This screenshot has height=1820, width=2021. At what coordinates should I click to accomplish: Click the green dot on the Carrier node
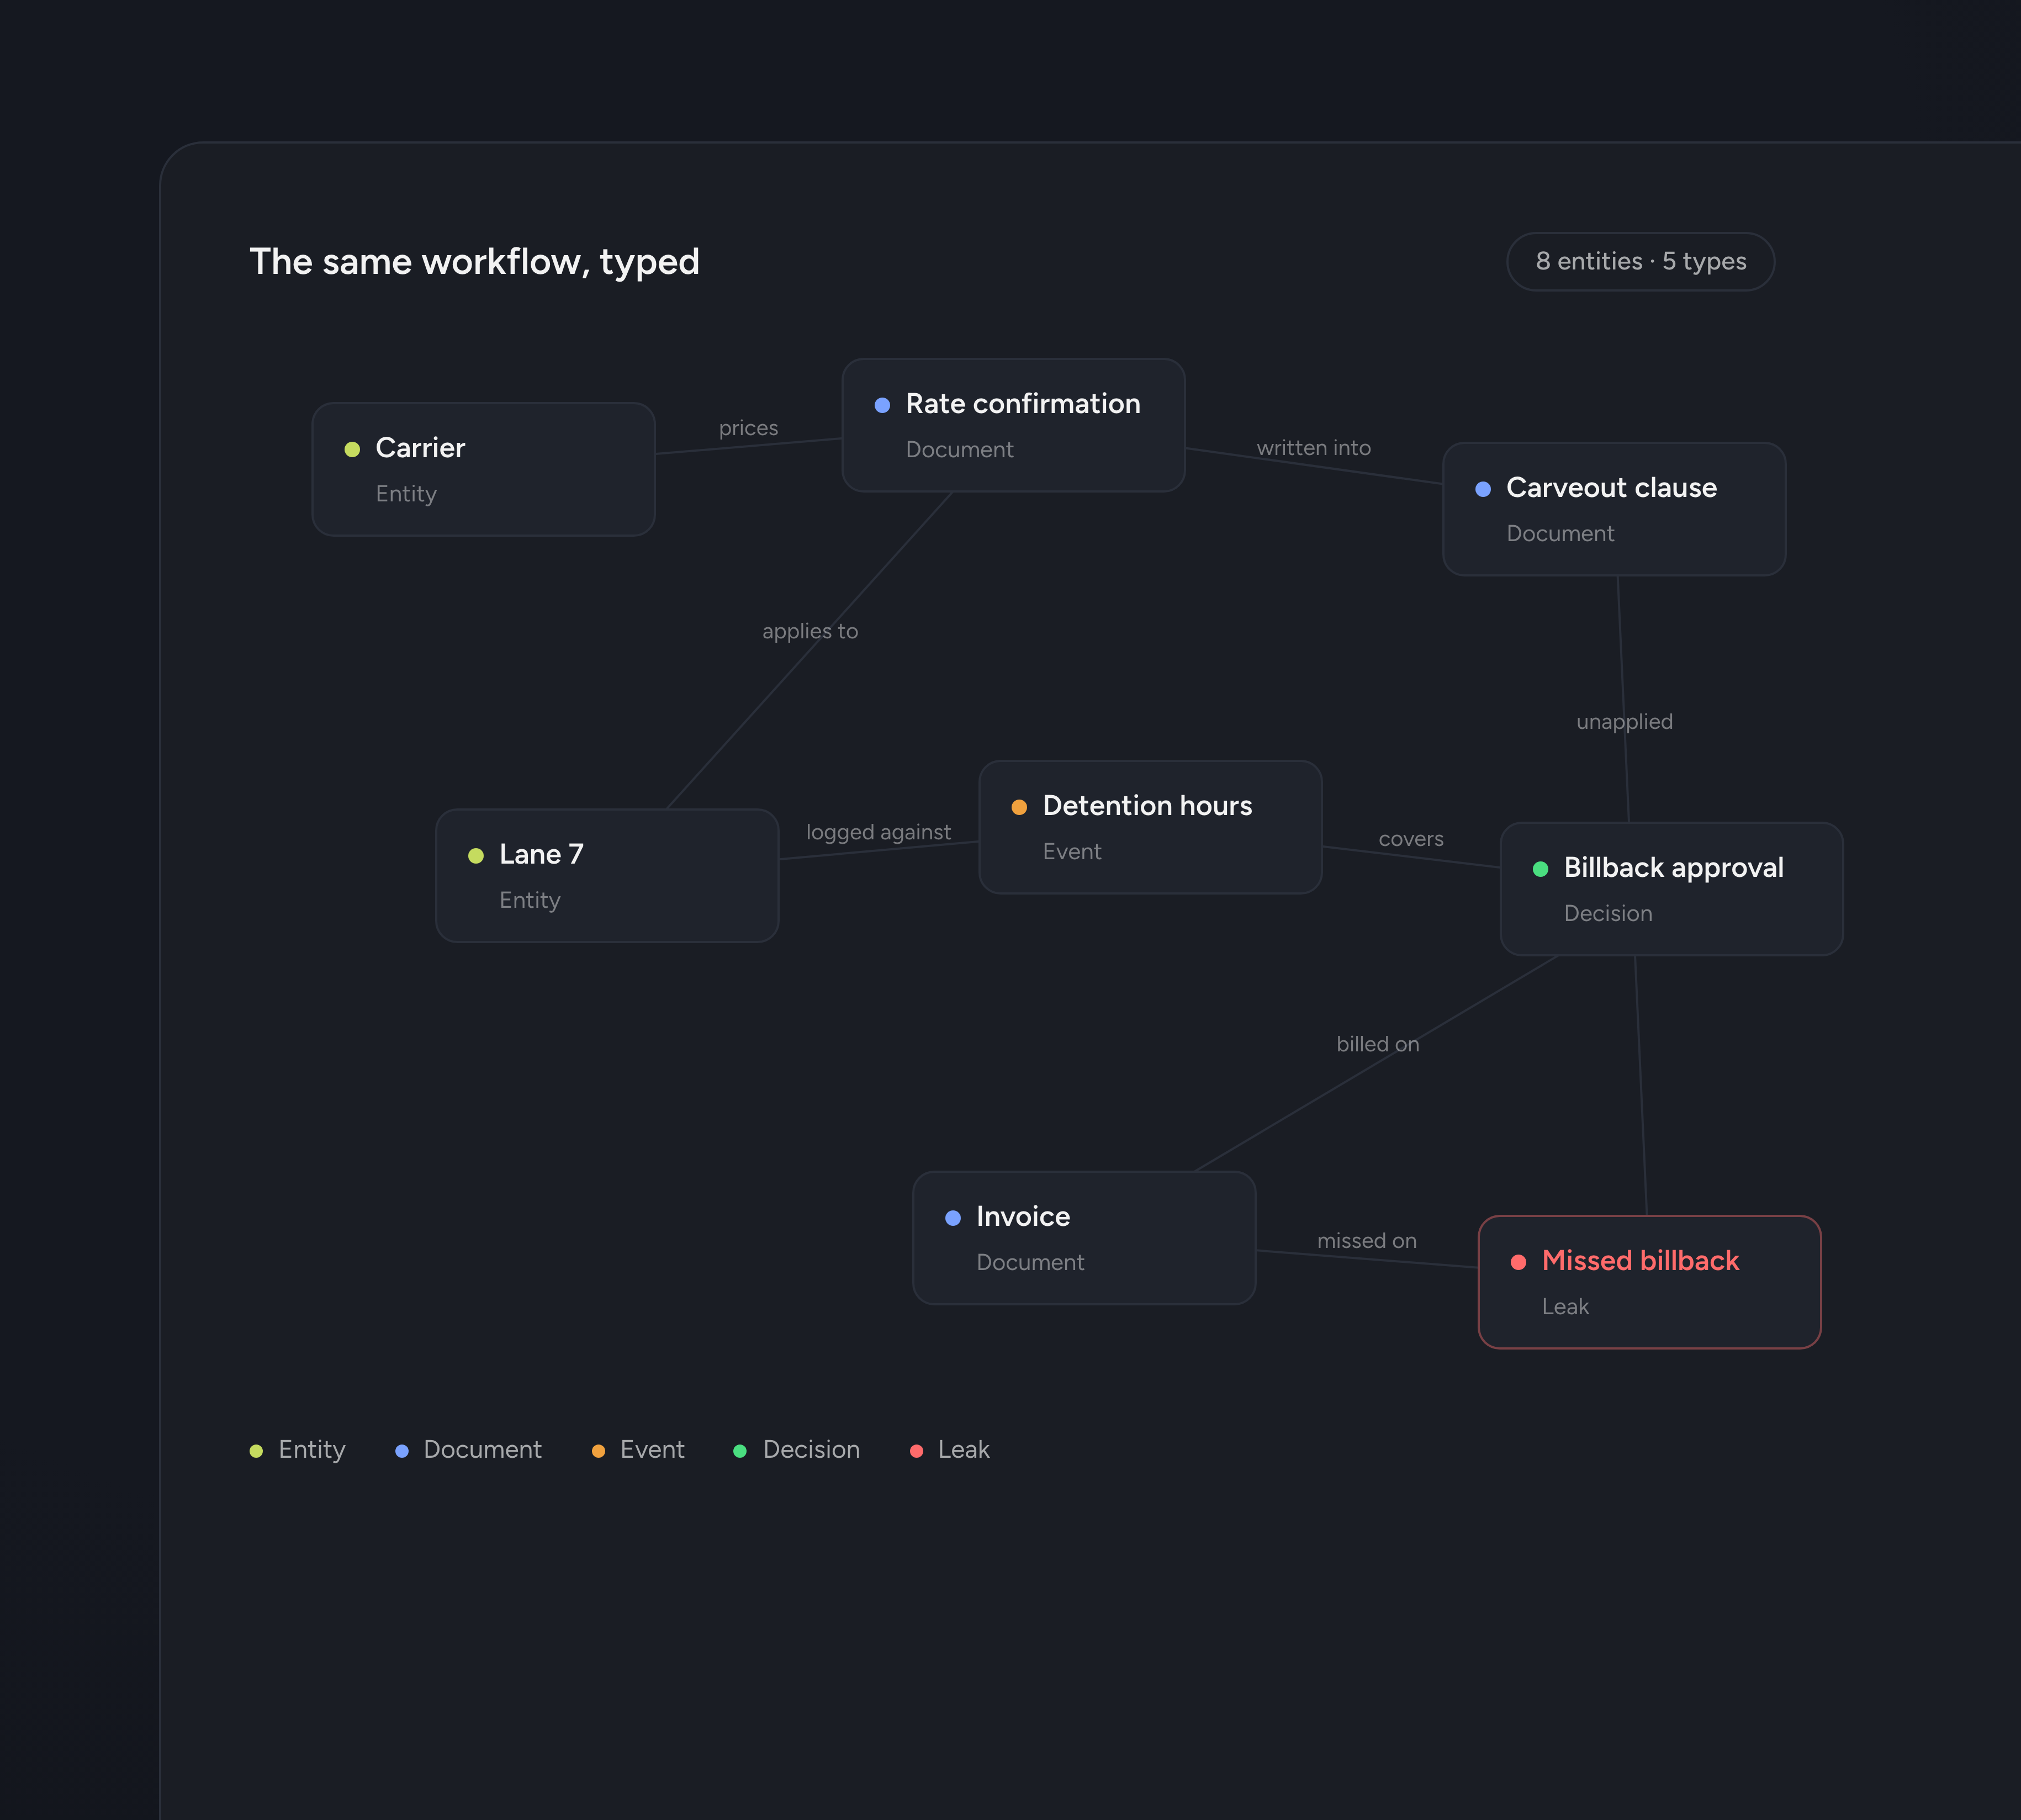352,449
